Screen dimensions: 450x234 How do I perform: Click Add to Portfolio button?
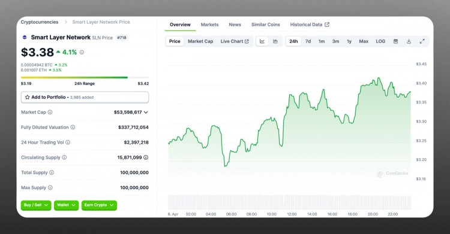coord(85,97)
